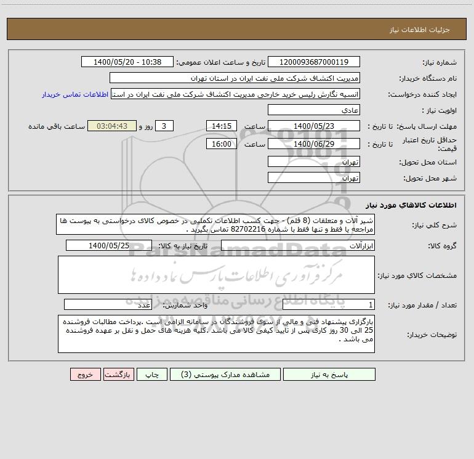Click the پاسخ به نیاز button

329,375
